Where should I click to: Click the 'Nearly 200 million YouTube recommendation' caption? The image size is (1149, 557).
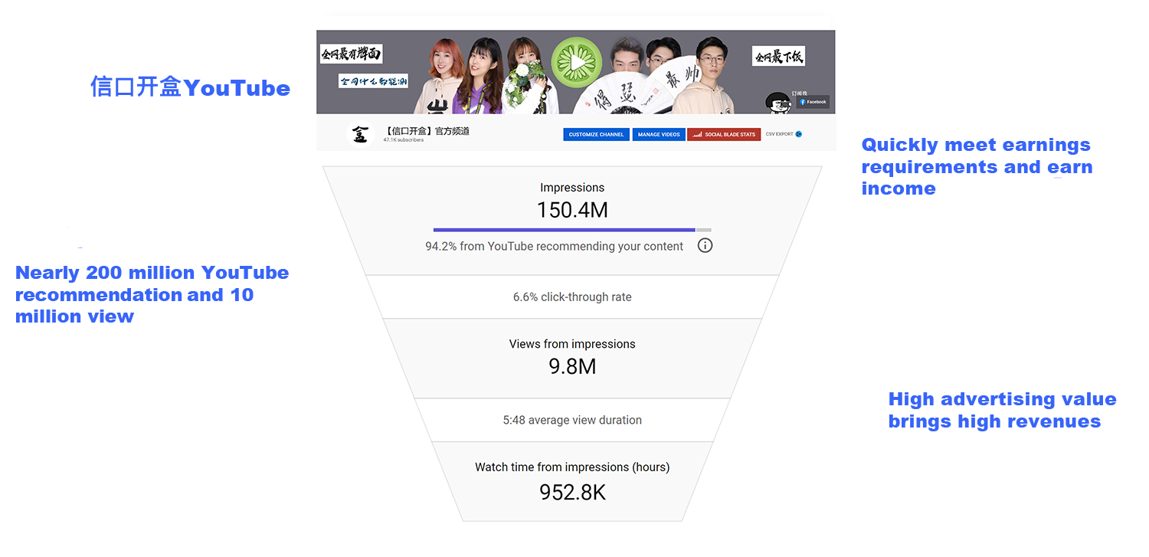point(152,294)
